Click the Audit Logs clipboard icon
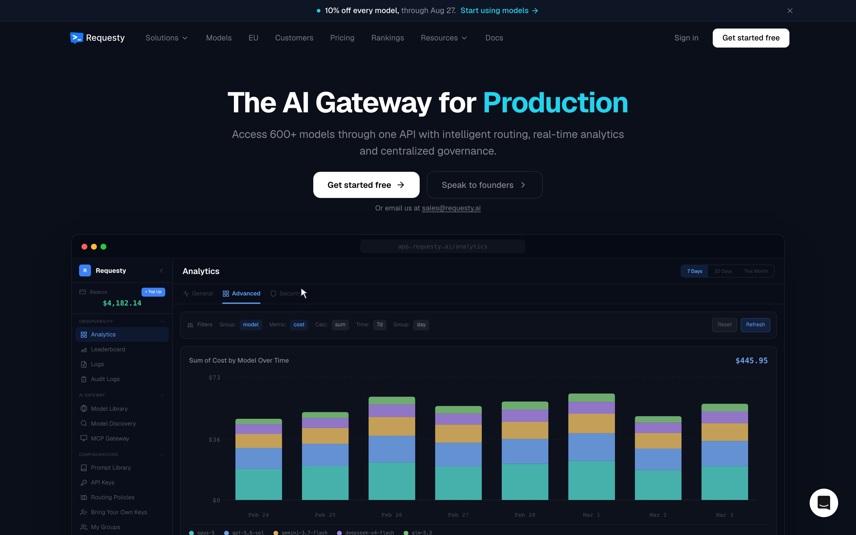This screenshot has height=535, width=856. [84, 379]
